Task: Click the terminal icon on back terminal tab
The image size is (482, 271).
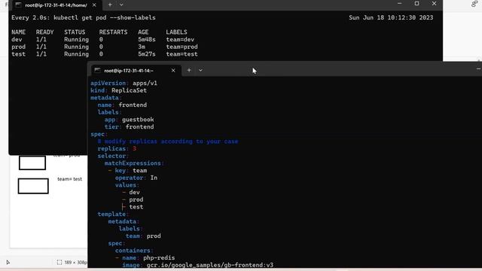Action: (18, 5)
